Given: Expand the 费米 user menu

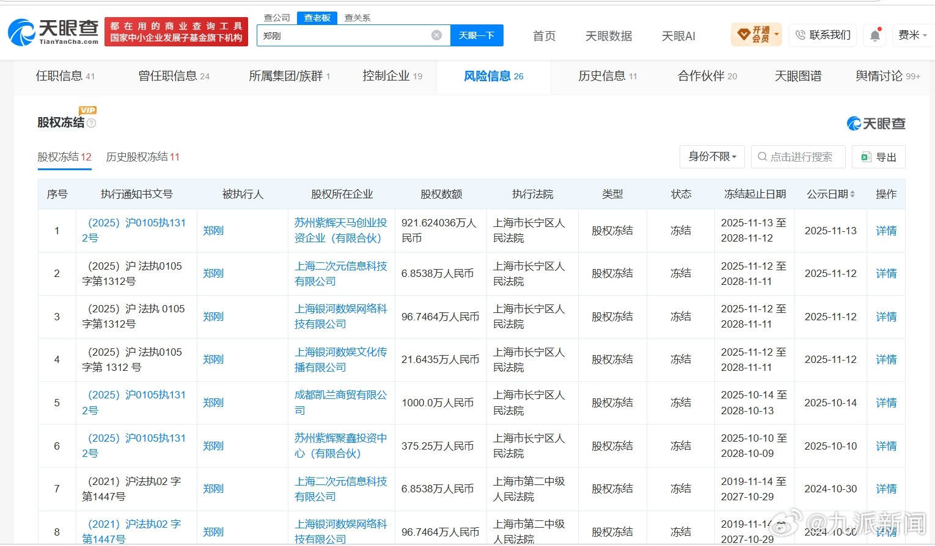Looking at the screenshot, I should 912,35.
